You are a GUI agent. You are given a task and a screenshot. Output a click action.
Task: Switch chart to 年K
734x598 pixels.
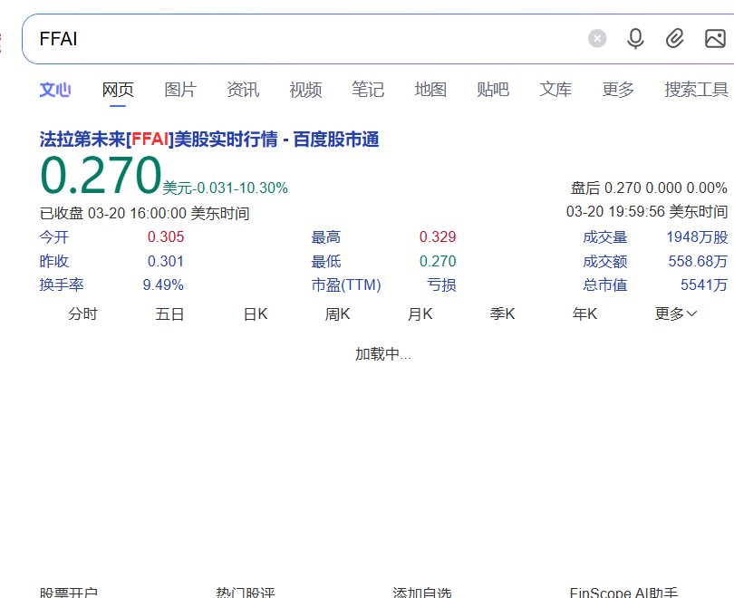click(x=584, y=313)
